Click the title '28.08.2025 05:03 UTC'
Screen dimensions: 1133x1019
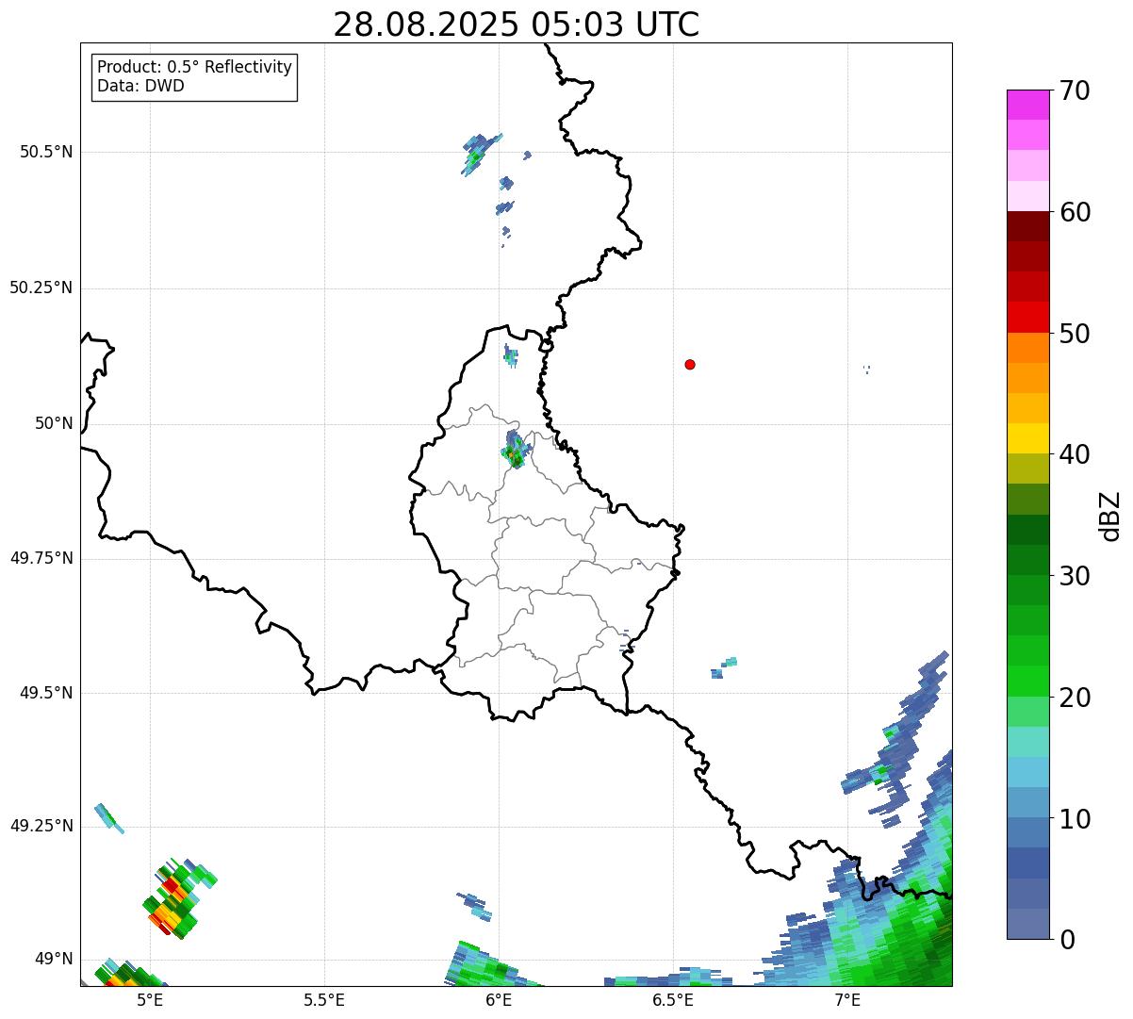[517, 25]
